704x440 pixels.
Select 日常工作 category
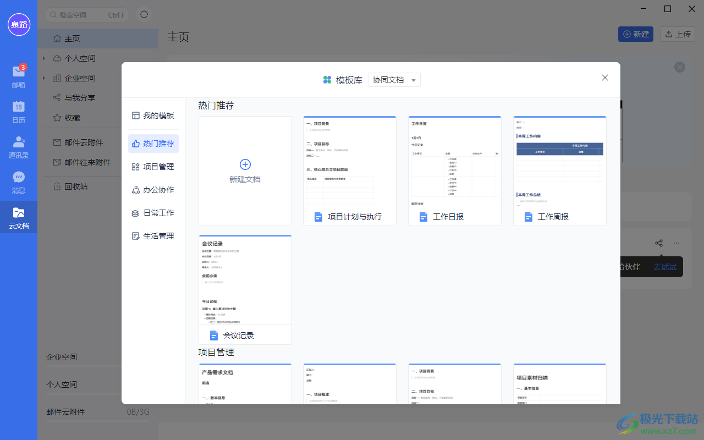coord(153,213)
